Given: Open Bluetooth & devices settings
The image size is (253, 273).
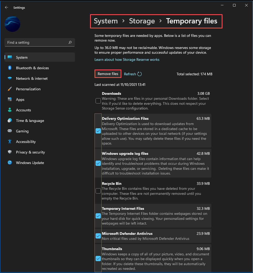Looking at the screenshot, I should pyautogui.click(x=40, y=68).
